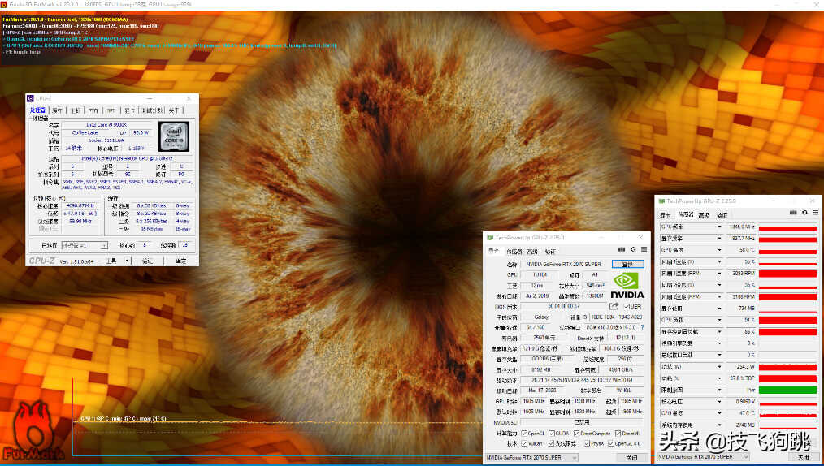824x466 pixels.
Task: Toggle the PhysX checkbox
Action: [x=587, y=443]
